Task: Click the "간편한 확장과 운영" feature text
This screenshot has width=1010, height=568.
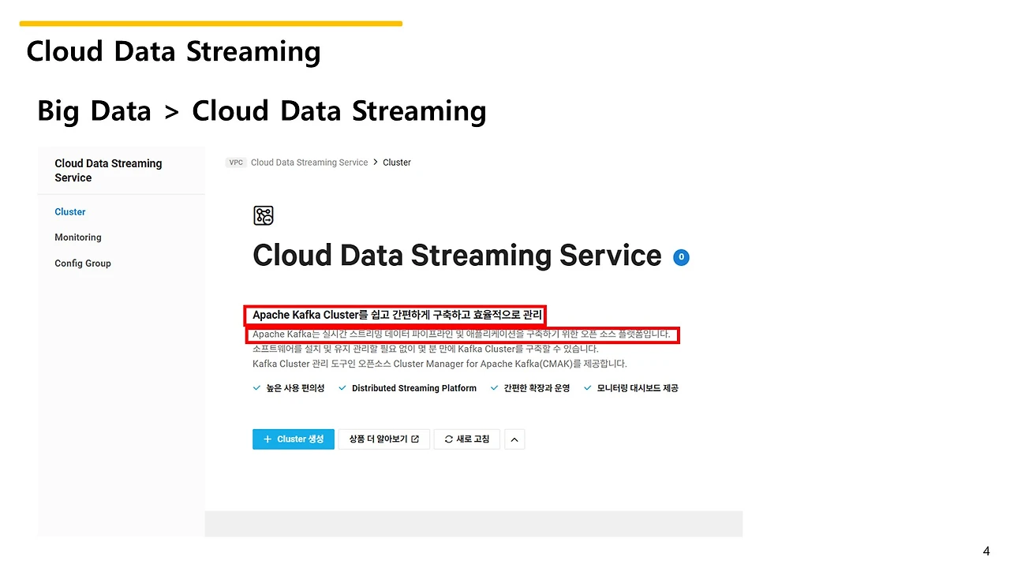Action: pos(537,388)
